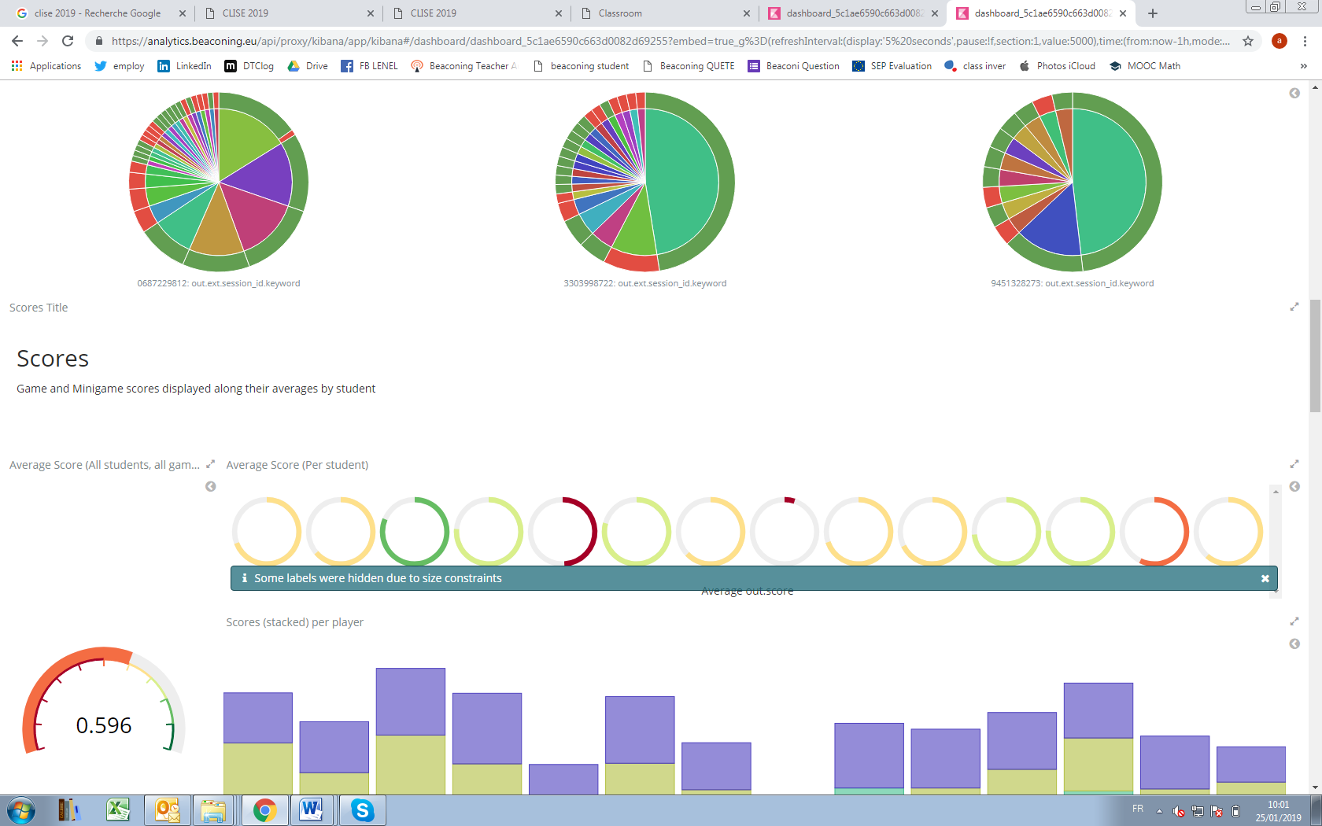
Task: Toggle legend of the average score gauge panel
Action: pyautogui.click(x=210, y=487)
